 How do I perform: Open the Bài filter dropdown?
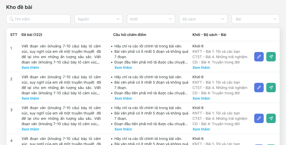[256, 19]
